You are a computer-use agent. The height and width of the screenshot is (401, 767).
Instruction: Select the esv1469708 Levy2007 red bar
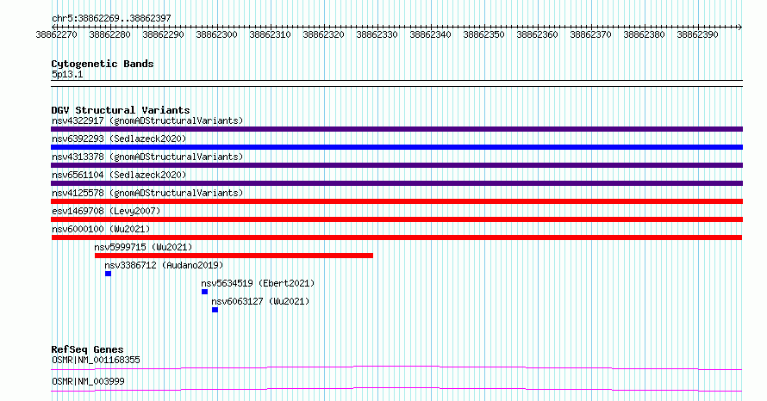tap(396, 219)
